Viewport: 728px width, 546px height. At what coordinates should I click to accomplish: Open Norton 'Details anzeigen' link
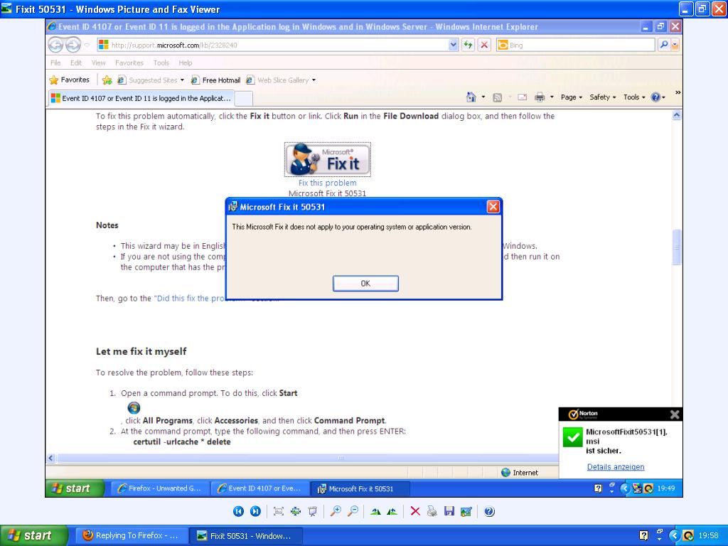(x=616, y=466)
